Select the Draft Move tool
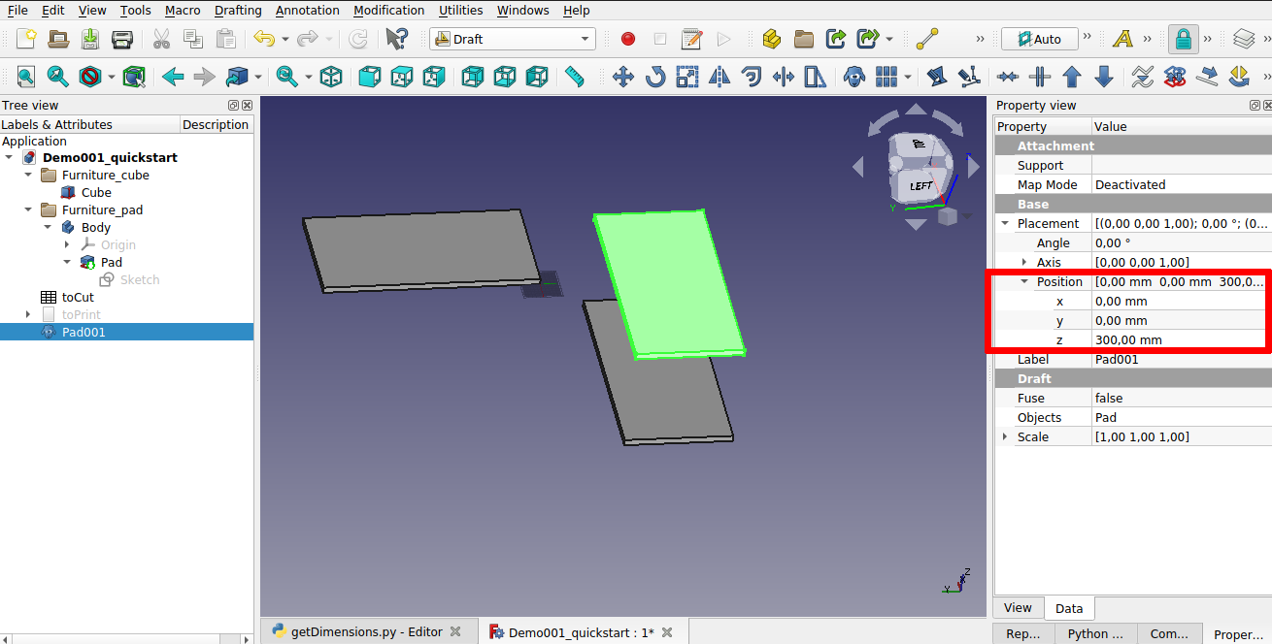Image resolution: width=1272 pixels, height=644 pixels. (x=623, y=77)
